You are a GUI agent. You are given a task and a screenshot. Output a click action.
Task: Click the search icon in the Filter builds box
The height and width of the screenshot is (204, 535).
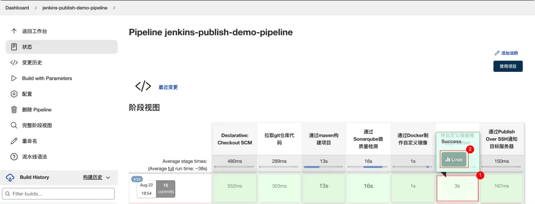pos(7,194)
